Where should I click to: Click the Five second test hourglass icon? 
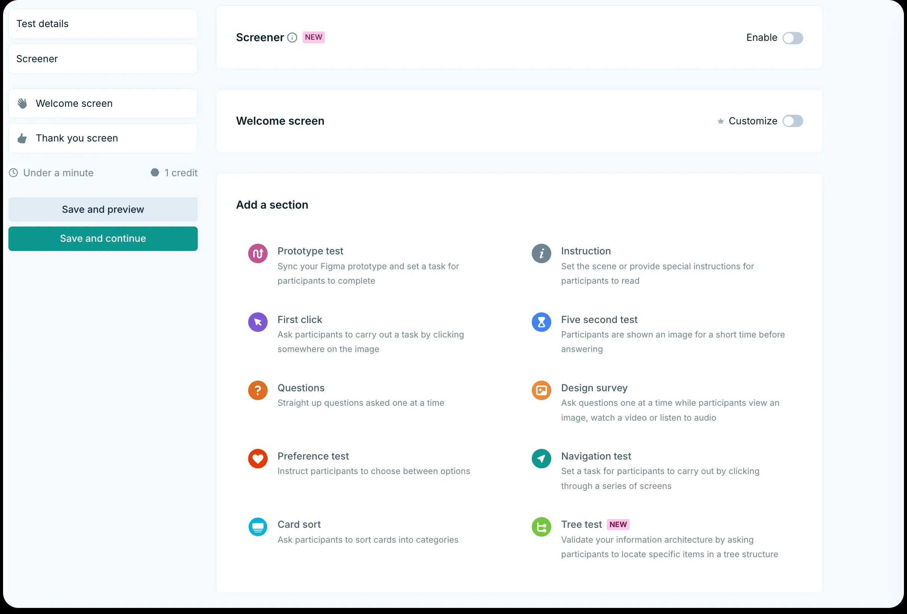point(541,322)
